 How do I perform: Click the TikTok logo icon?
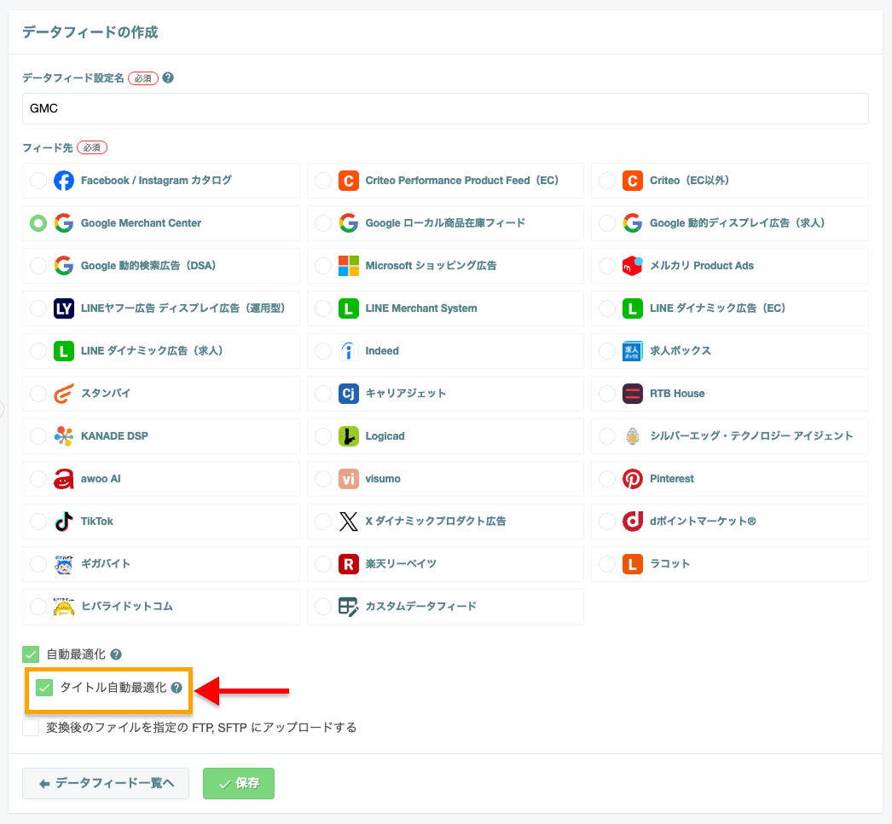pyautogui.click(x=64, y=521)
